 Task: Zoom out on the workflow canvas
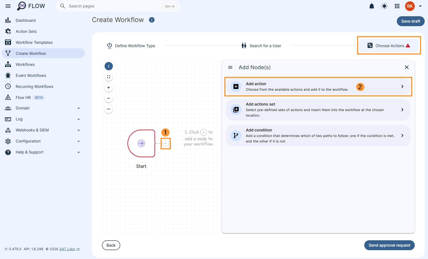click(x=109, y=98)
